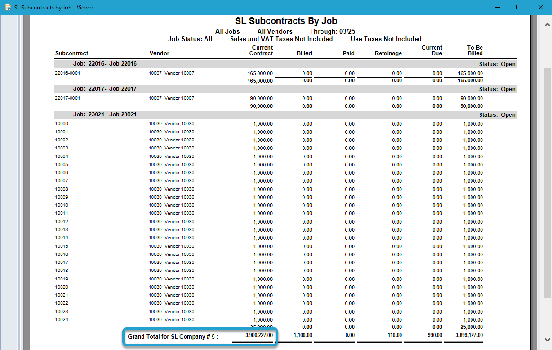The image size is (552, 350).
Task: Minimize the viewer window
Action: pyautogui.click(x=498, y=7)
